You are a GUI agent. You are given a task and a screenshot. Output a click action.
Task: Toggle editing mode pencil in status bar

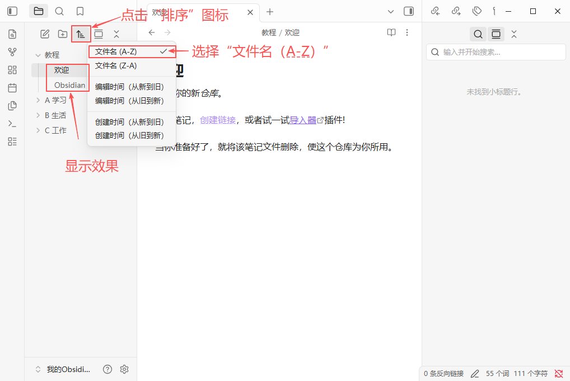[475, 373]
